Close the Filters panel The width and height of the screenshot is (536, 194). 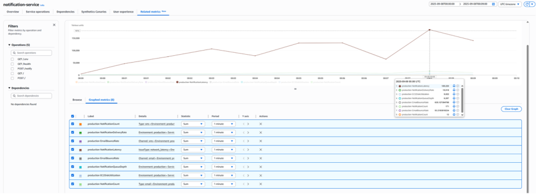pos(54,25)
